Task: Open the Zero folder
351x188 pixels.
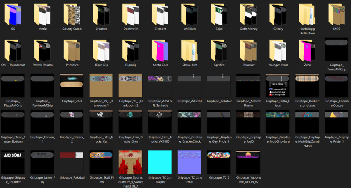Action: tap(308, 51)
